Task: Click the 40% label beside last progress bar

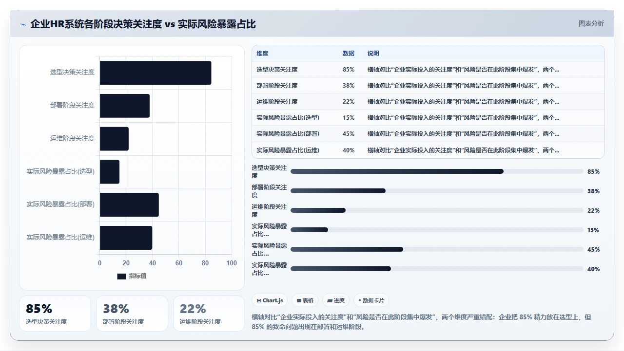Action: click(593, 269)
